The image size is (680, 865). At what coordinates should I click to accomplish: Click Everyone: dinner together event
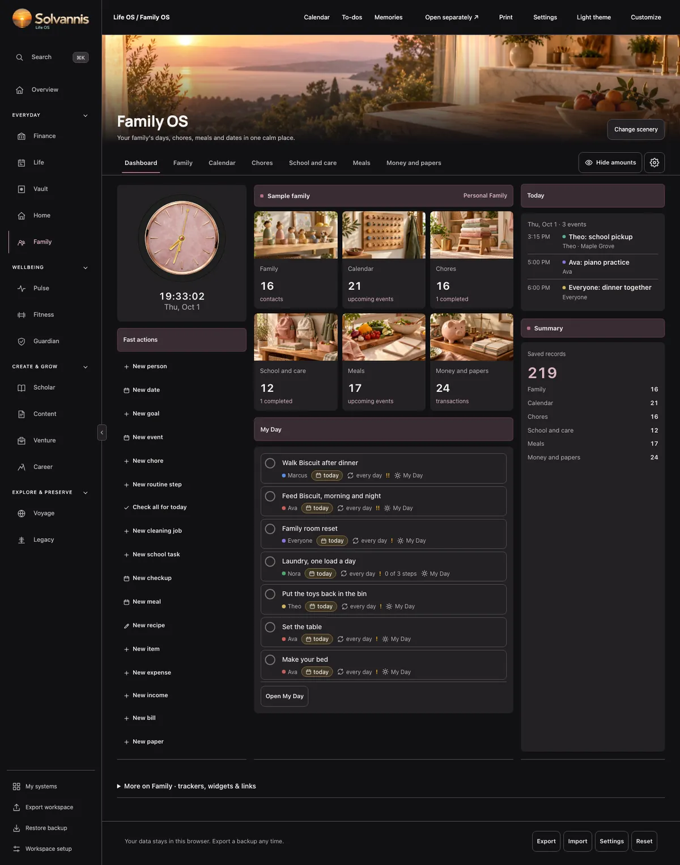[593, 292]
